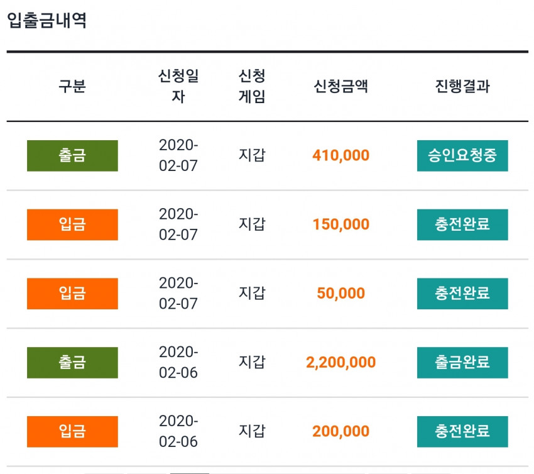Click the 410,000 requested amount

(x=341, y=156)
